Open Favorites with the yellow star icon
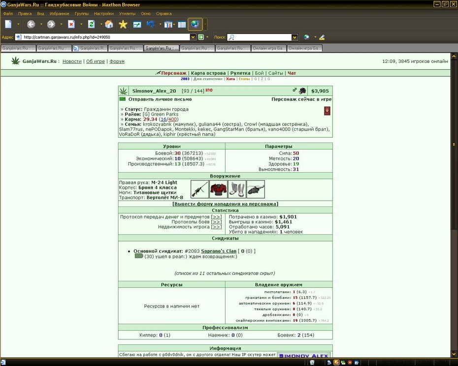The image size is (458, 366). 123,24
